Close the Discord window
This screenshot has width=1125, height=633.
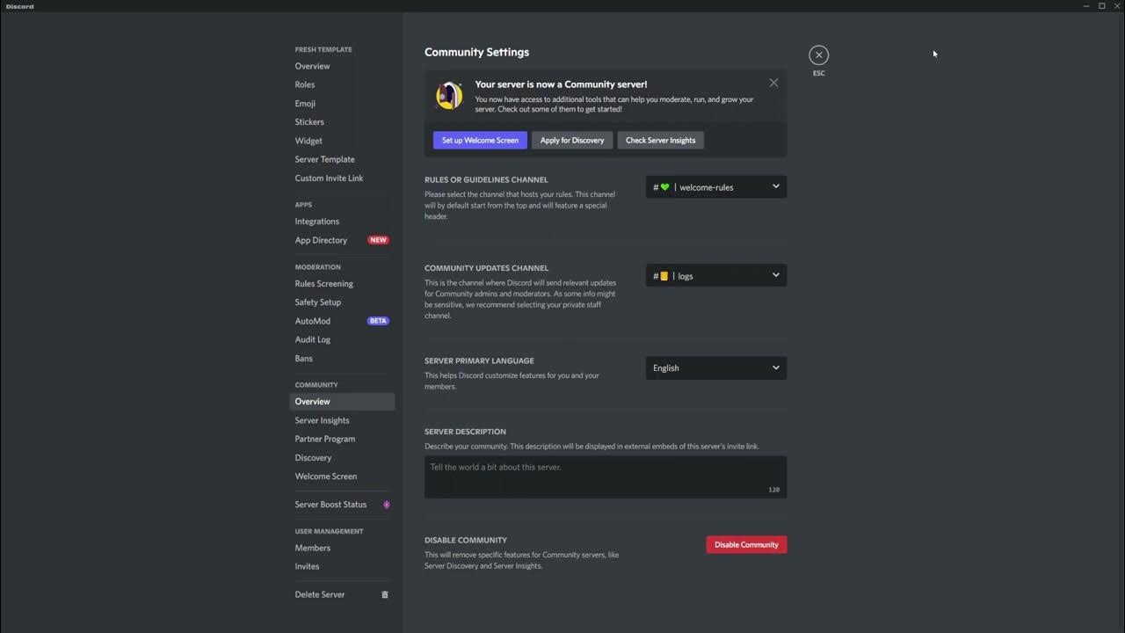[1116, 6]
